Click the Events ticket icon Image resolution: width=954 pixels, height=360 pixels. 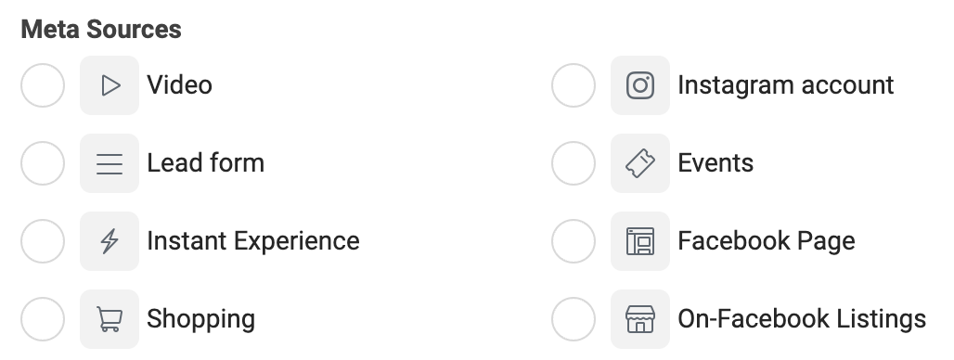640,163
